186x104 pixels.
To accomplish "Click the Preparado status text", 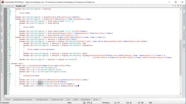I will pos(5,103).
